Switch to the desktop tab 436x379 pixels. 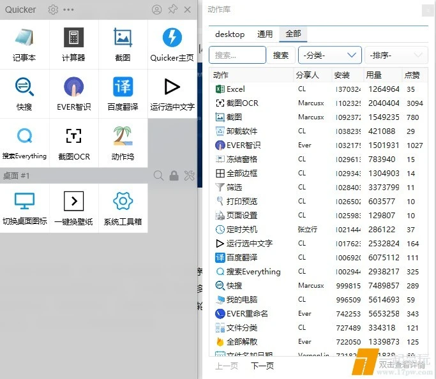230,34
